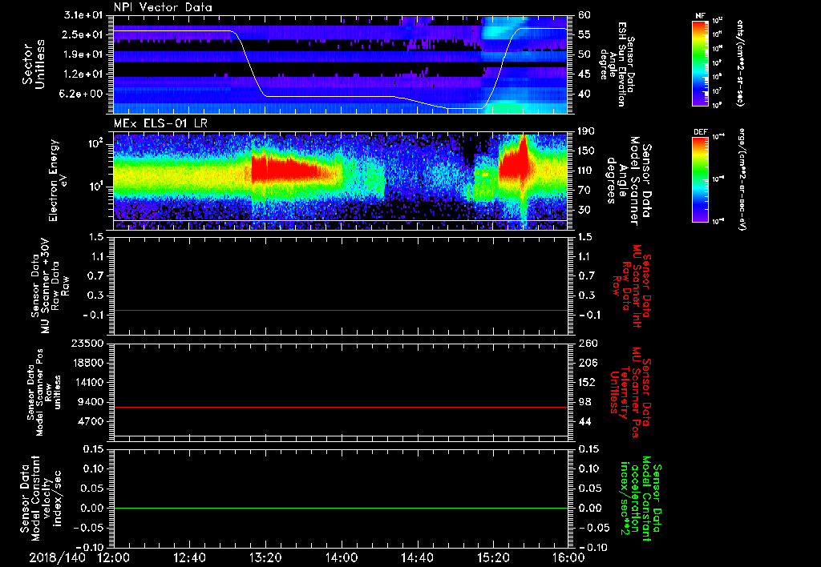Click the 10¹ electron energy tick label
The width and height of the screenshot is (821, 567).
96,187
